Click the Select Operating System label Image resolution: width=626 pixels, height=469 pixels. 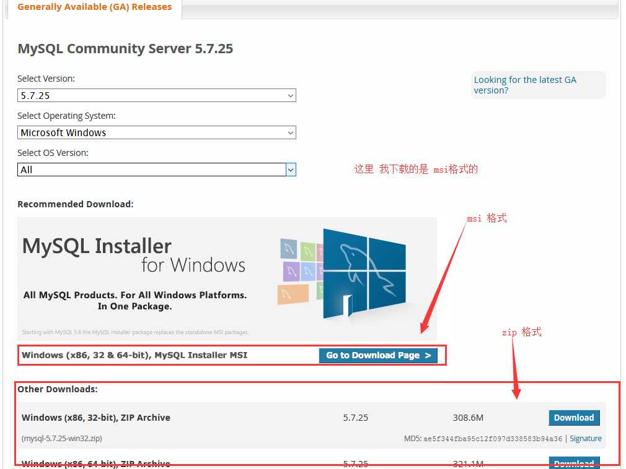click(66, 116)
